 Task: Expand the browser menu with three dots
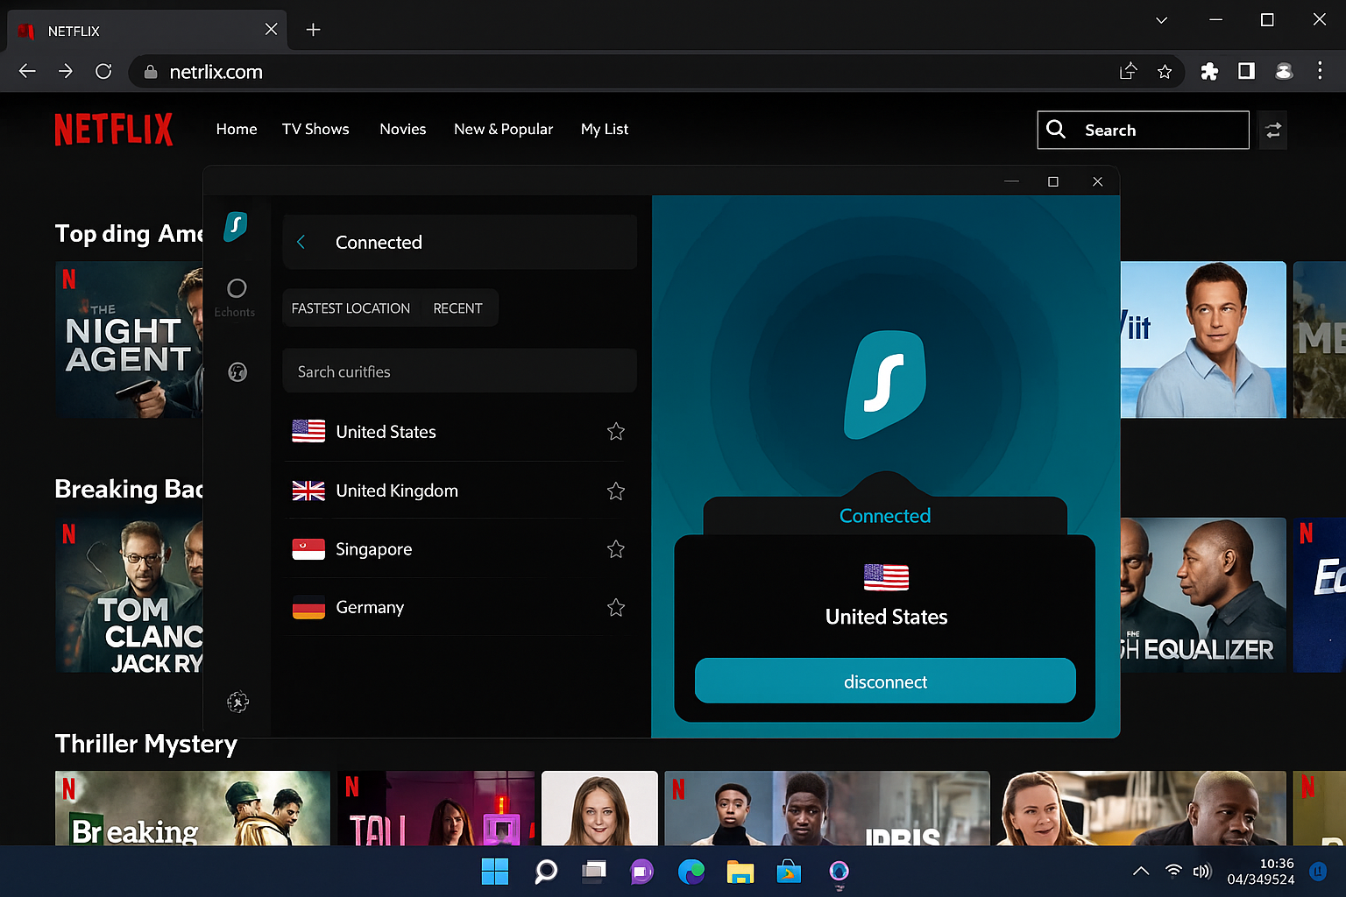coord(1320,71)
